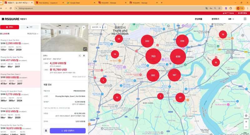Expand the 확인일 최신순 sort dropdown
Image resolution: width=250 pixels, height=135 pixels.
33,33
